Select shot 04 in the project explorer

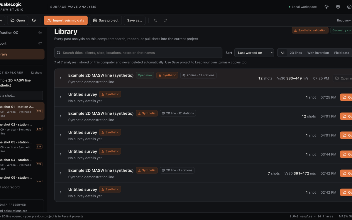(x=22, y=164)
